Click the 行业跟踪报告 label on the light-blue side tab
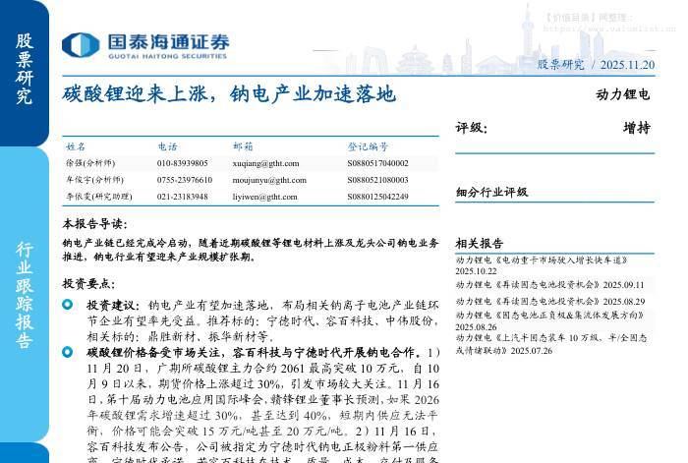The image size is (688, 463). pos(25,295)
